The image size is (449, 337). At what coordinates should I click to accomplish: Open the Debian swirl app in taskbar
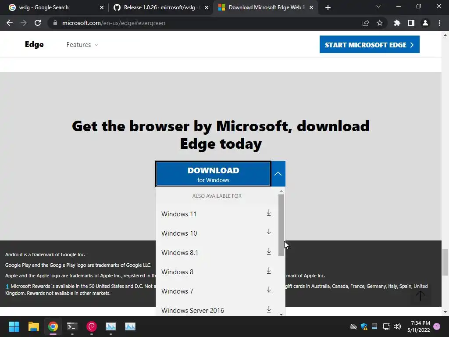92,326
